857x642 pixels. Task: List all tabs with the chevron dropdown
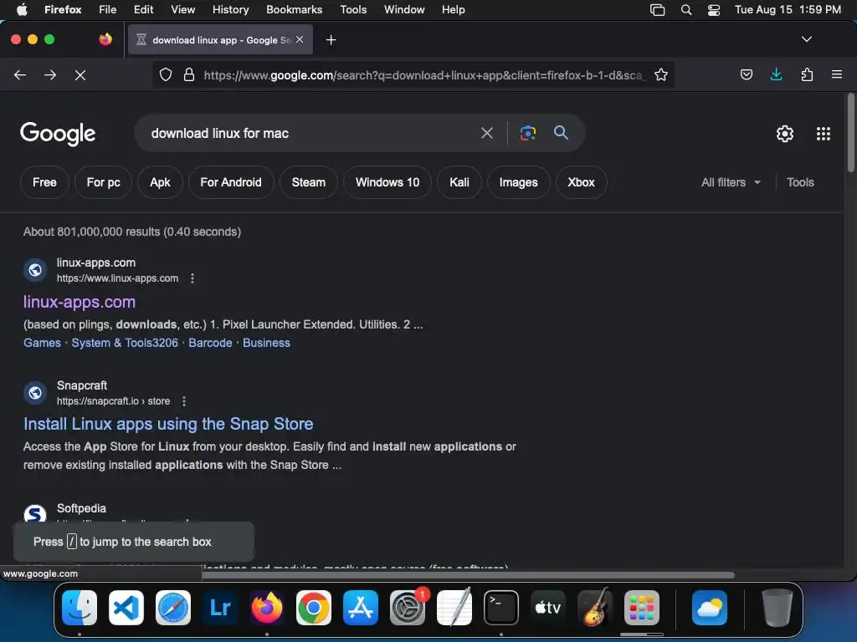coord(807,39)
